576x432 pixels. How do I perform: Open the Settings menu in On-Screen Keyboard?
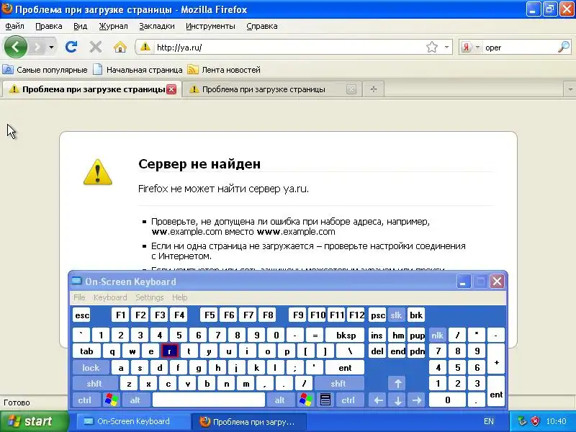click(x=150, y=297)
